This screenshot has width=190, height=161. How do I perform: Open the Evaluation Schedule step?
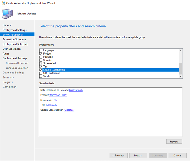click(14, 39)
